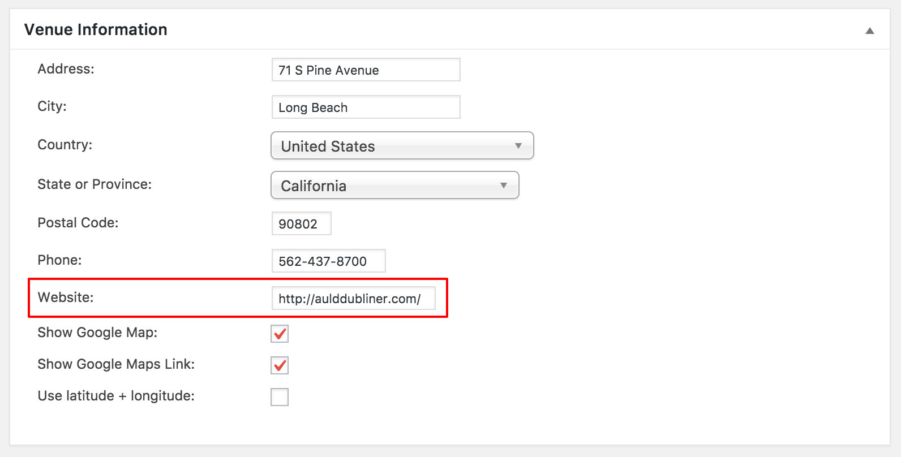Select the Phone field with 562-437-8700
Image resolution: width=901 pixels, height=457 pixels.
click(x=328, y=261)
